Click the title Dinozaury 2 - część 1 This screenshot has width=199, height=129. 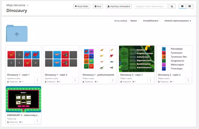131,75
